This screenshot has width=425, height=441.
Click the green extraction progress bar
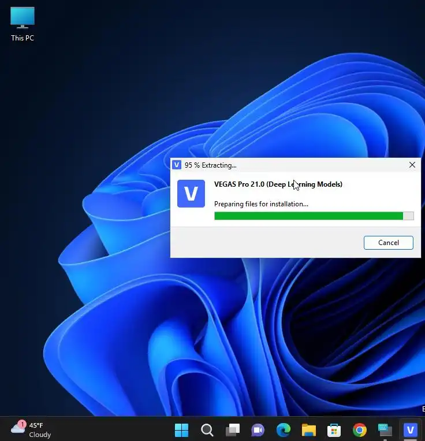[x=314, y=216]
